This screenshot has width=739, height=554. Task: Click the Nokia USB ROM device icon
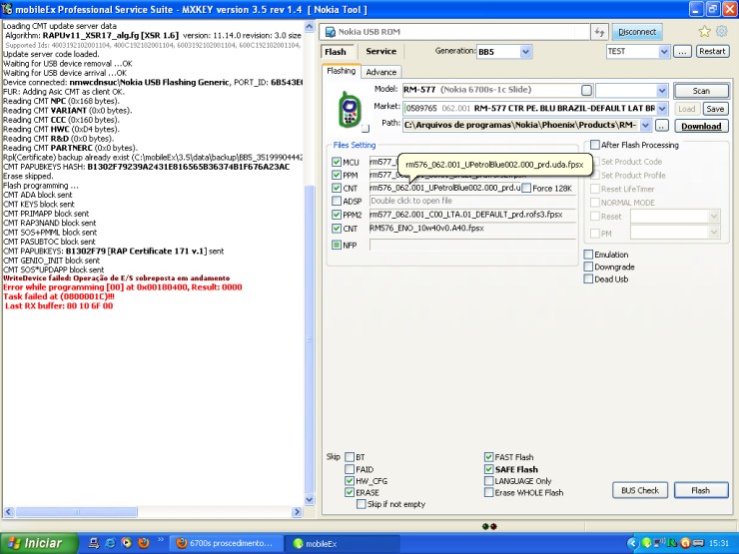331,32
